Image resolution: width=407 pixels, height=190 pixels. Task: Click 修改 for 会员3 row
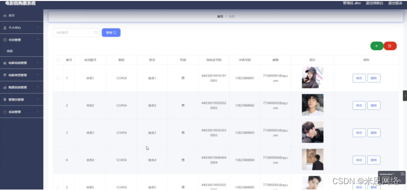pyautogui.click(x=359, y=133)
